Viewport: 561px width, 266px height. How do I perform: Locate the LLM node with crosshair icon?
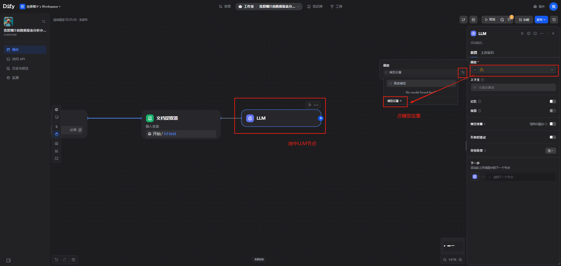pos(529,34)
